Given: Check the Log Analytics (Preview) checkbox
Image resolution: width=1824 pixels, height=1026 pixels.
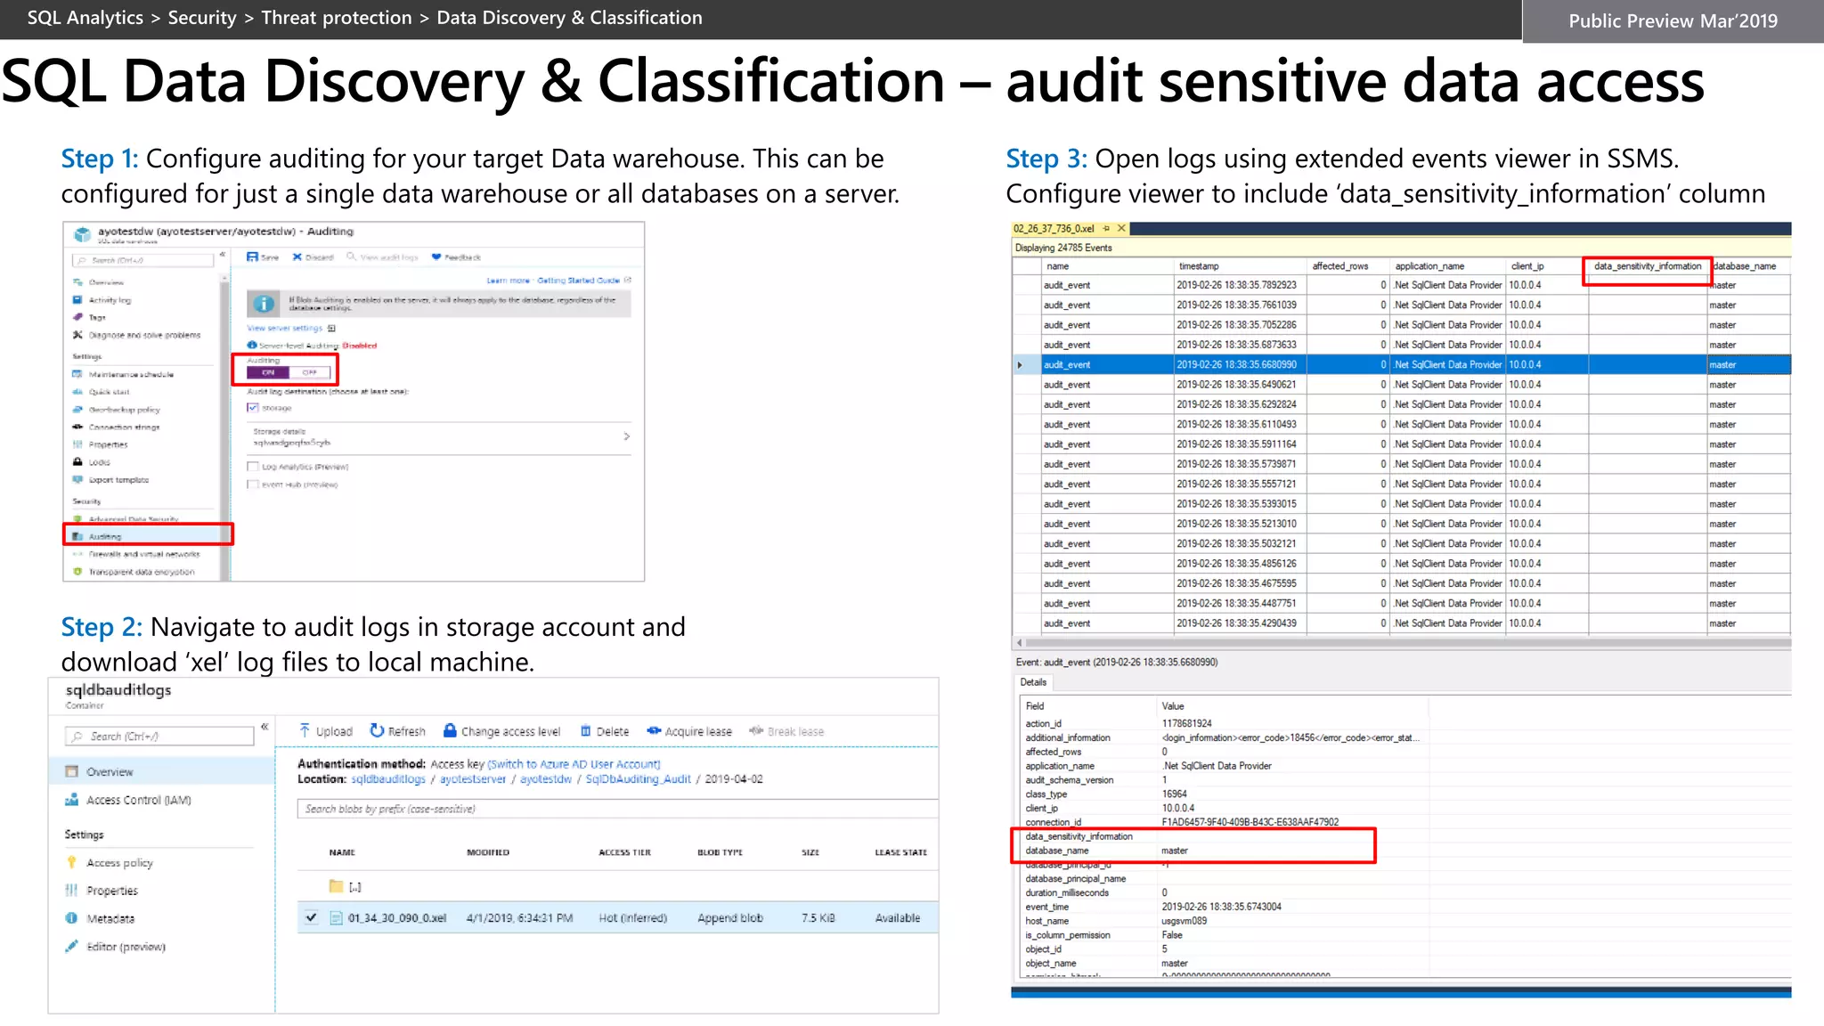Looking at the screenshot, I should coord(253,466).
